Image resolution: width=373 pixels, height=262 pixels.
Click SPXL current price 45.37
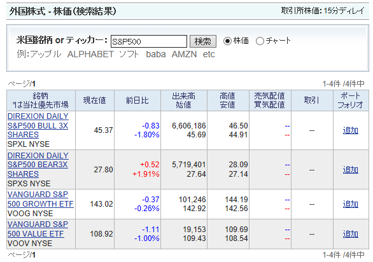[x=103, y=130]
